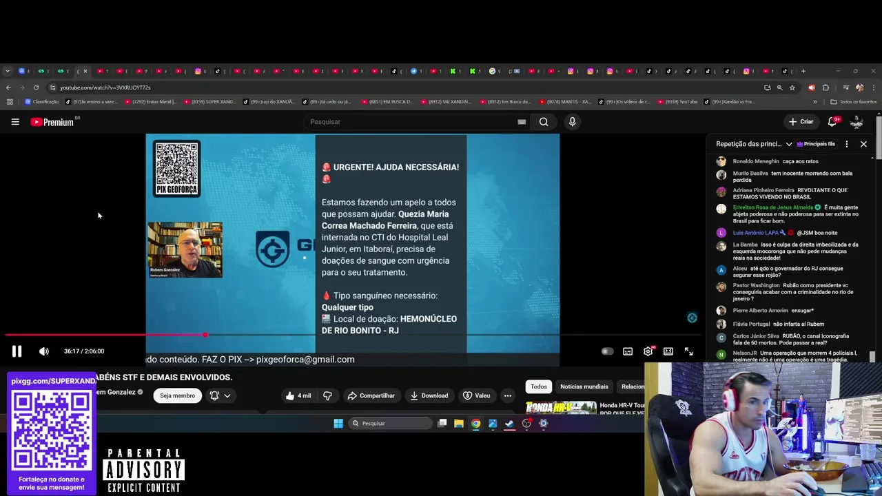Bookmark this page with star icon

tap(792, 87)
